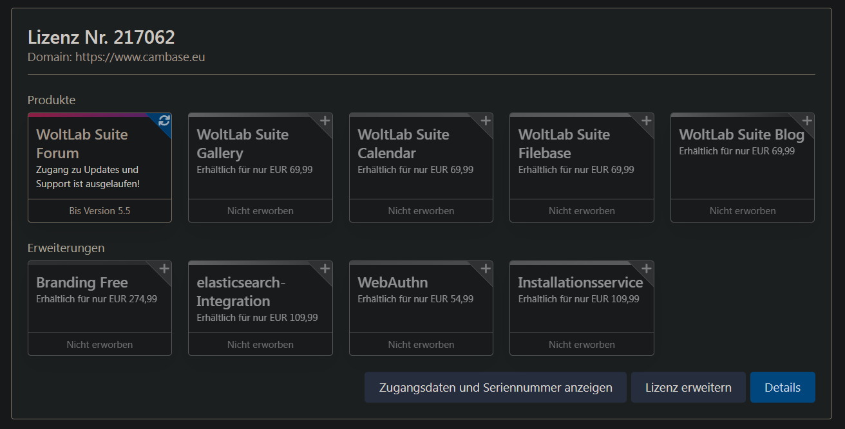Select the WoltLab Suite Forum title
This screenshot has height=429, width=845.
click(x=82, y=143)
